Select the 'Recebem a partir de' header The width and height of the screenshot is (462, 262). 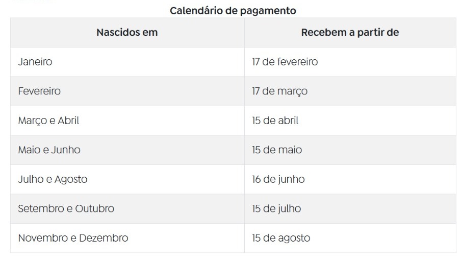[x=350, y=33]
